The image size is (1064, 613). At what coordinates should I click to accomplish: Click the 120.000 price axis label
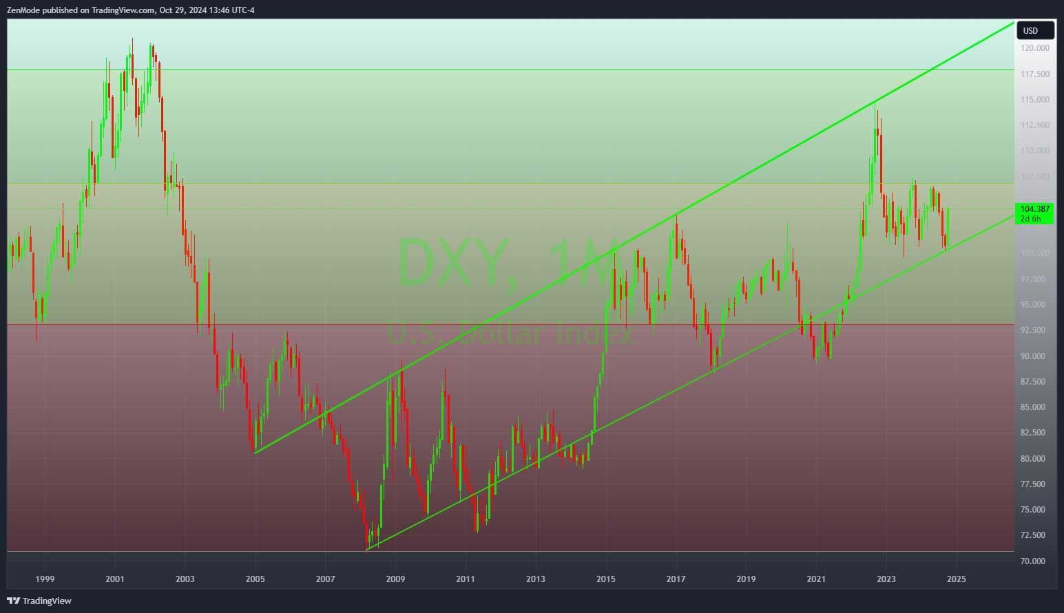click(1035, 48)
